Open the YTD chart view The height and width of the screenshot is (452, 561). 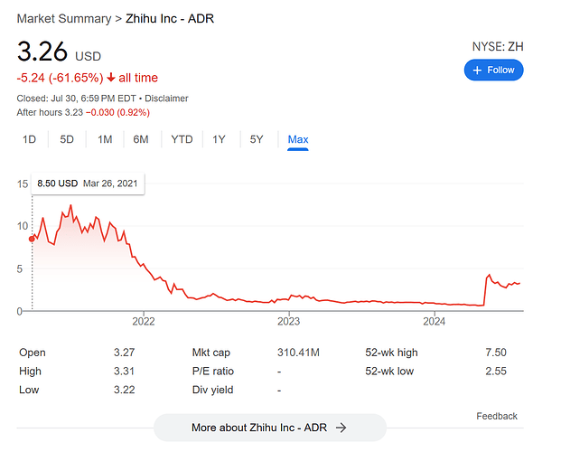coord(182,139)
